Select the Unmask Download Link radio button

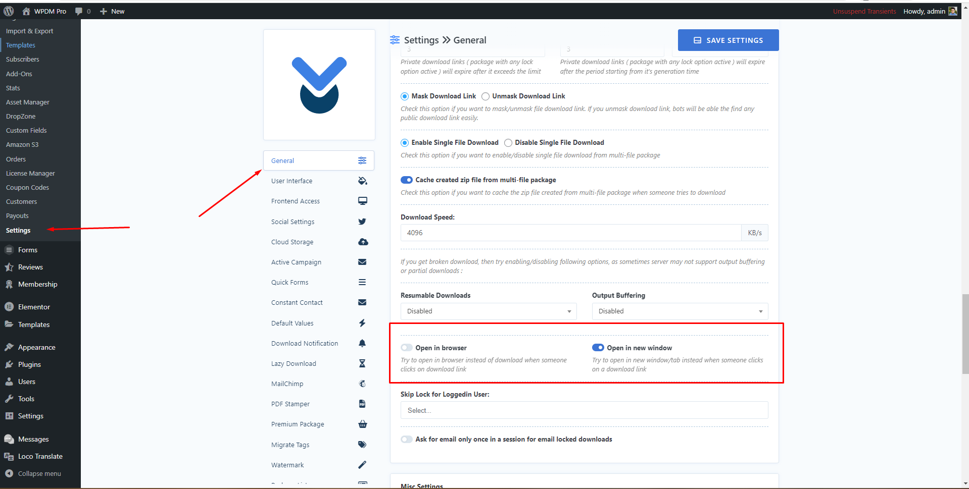486,96
